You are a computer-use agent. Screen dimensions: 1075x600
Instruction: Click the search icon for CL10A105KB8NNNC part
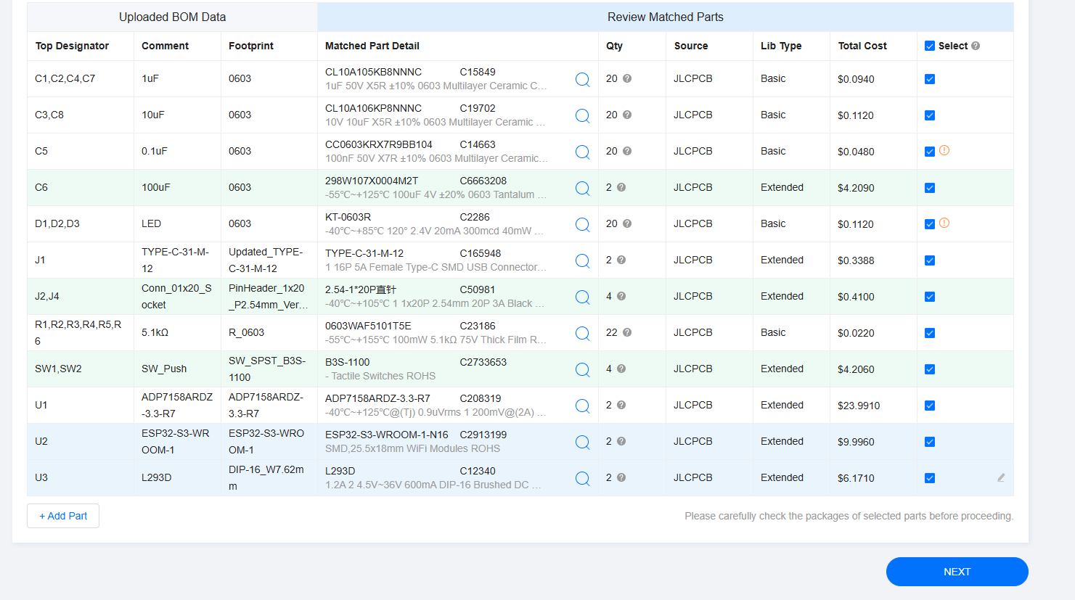click(582, 79)
